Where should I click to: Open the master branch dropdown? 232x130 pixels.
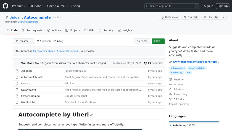(23, 41)
